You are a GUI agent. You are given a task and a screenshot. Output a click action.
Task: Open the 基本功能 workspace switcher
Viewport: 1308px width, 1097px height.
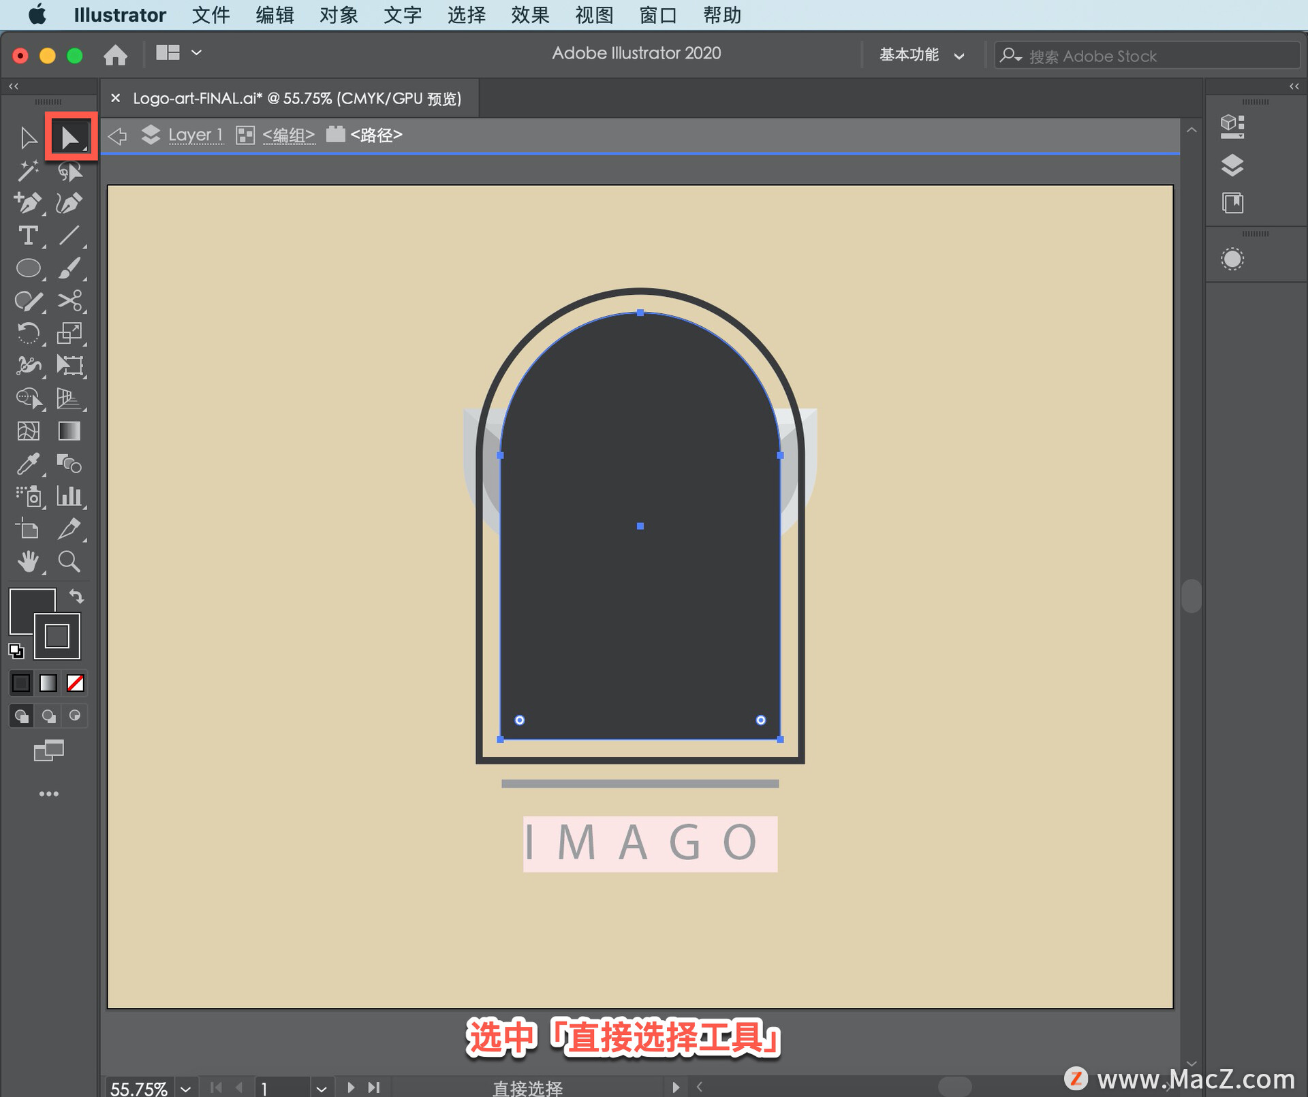click(922, 55)
